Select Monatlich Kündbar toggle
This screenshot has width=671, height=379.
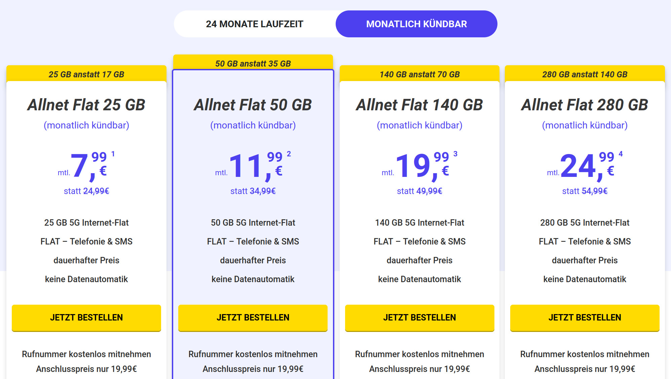point(416,24)
